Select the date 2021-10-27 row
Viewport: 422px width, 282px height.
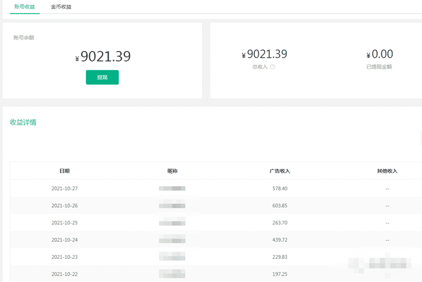pos(216,188)
